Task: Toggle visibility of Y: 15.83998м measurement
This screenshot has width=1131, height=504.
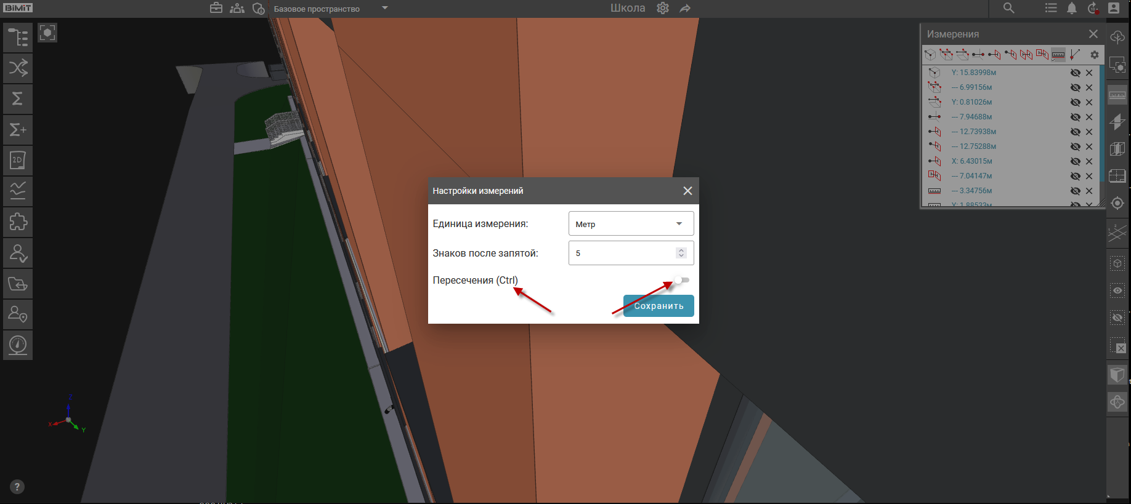Action: pyautogui.click(x=1075, y=73)
